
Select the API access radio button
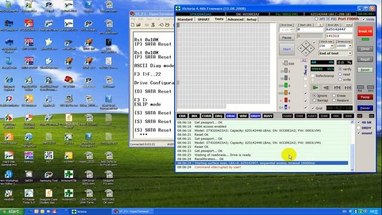[316, 19]
